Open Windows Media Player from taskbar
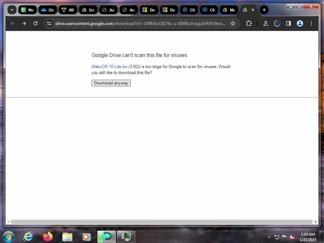324x243 pixels. [87, 237]
